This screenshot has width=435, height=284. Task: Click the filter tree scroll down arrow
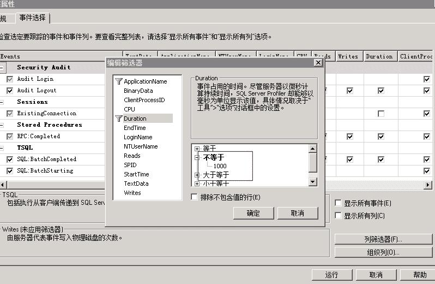pos(313,182)
